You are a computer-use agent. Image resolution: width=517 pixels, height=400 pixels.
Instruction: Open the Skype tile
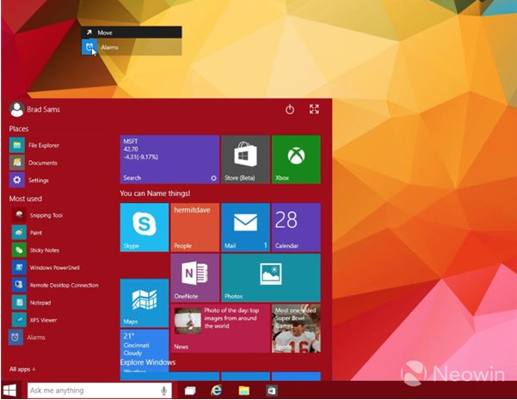tap(144, 227)
